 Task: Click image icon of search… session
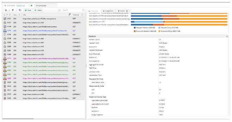5,90
